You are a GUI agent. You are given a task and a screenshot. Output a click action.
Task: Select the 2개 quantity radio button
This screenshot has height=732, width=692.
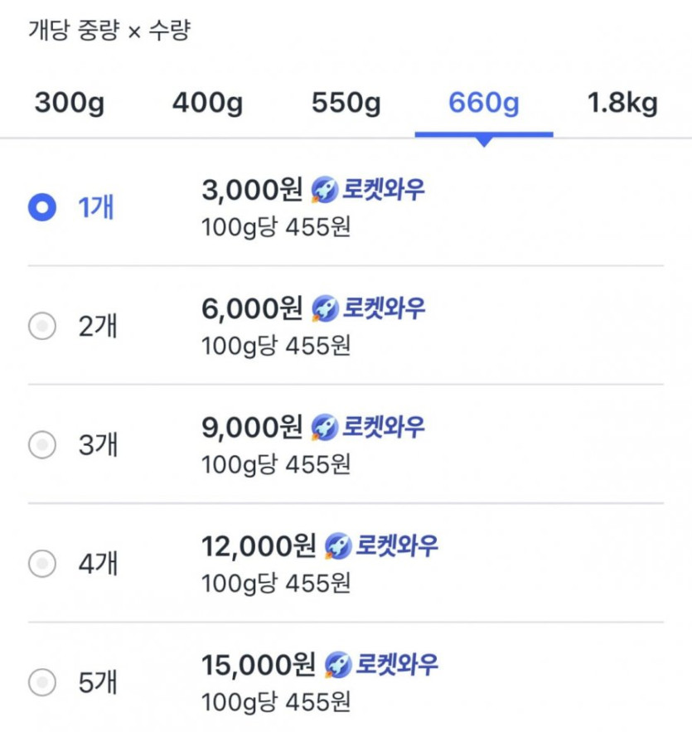tap(41, 327)
